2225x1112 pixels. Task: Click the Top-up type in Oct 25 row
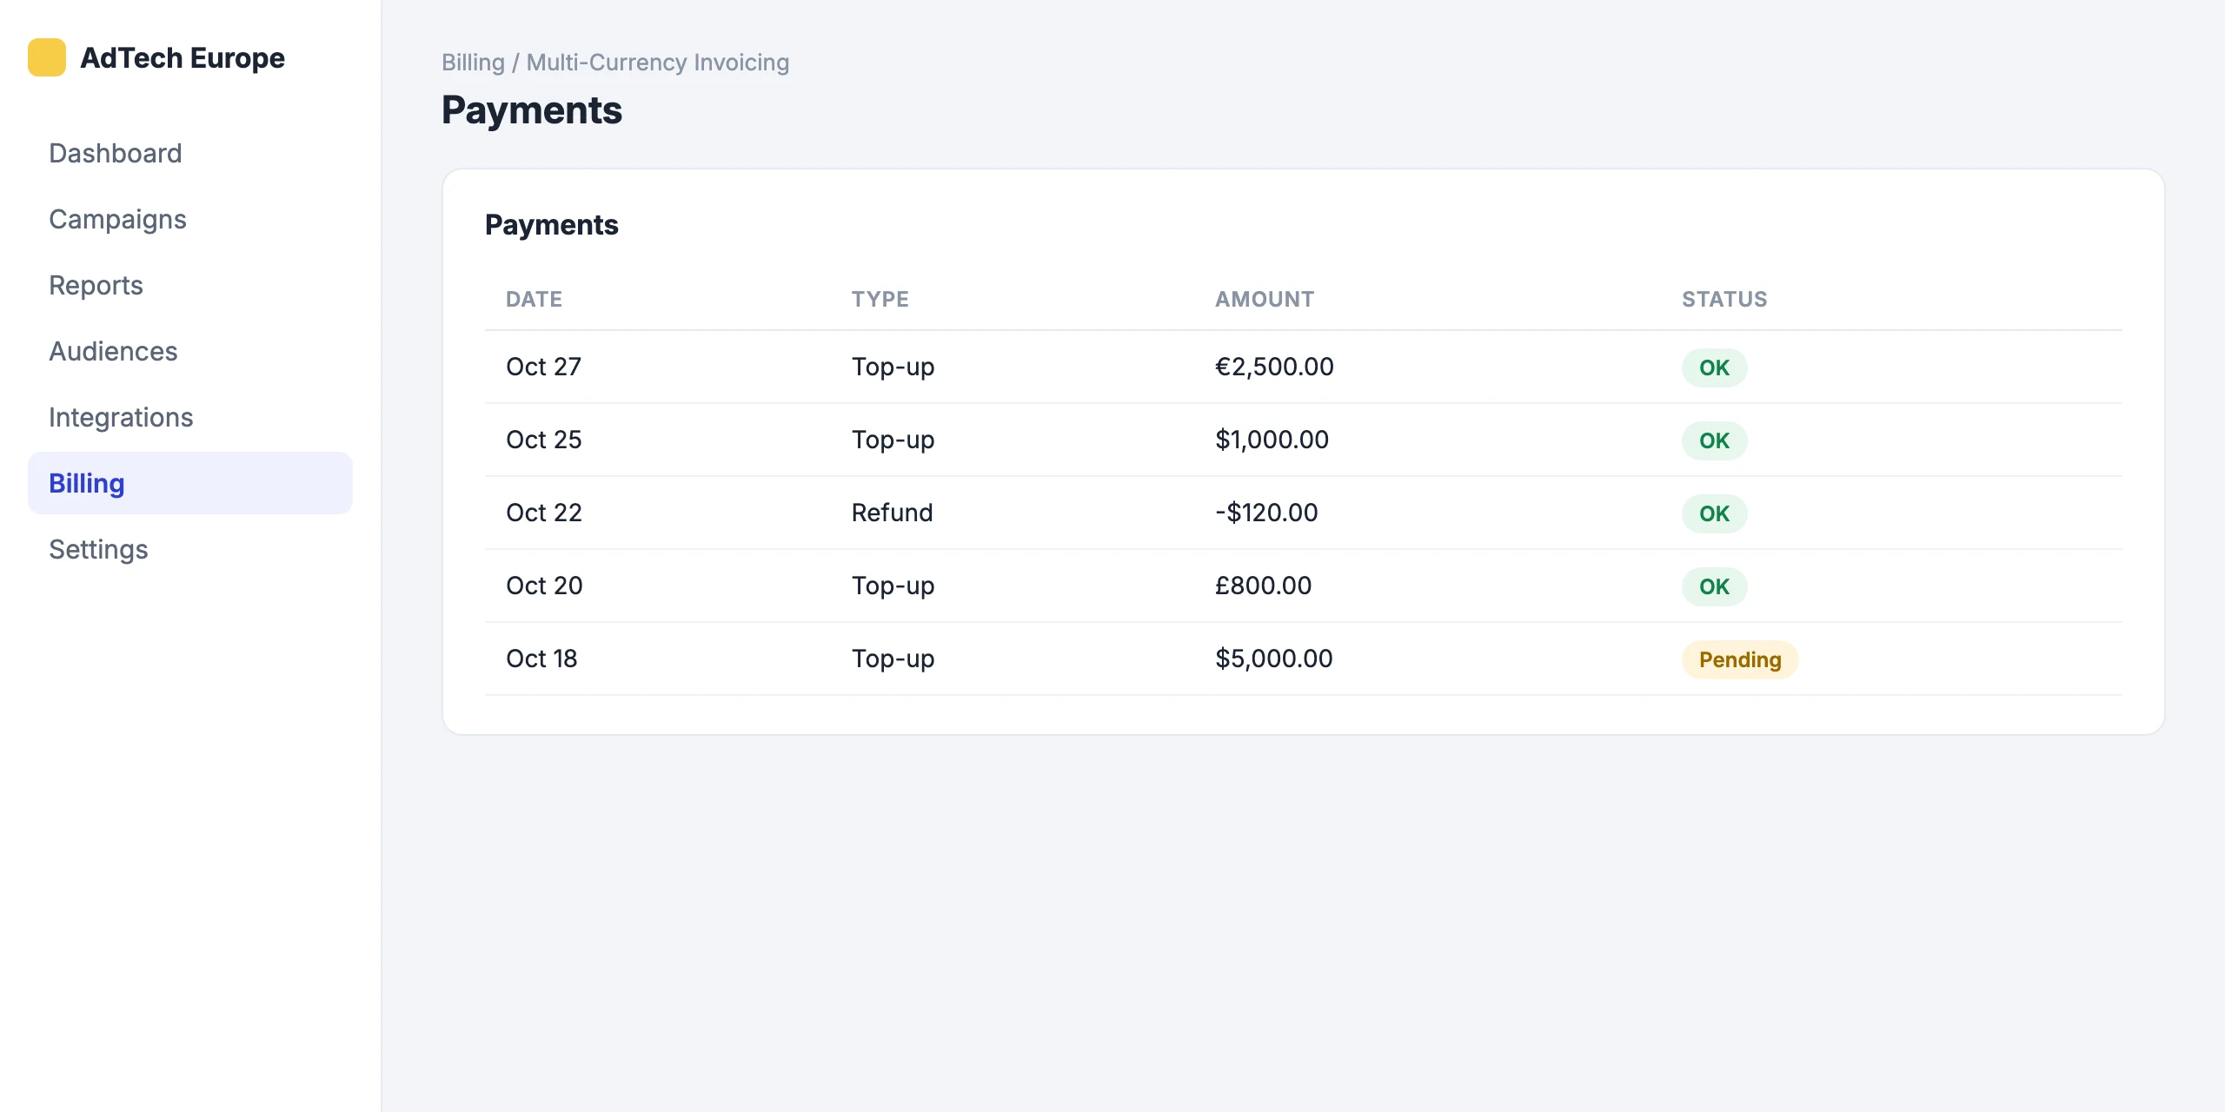click(x=893, y=440)
